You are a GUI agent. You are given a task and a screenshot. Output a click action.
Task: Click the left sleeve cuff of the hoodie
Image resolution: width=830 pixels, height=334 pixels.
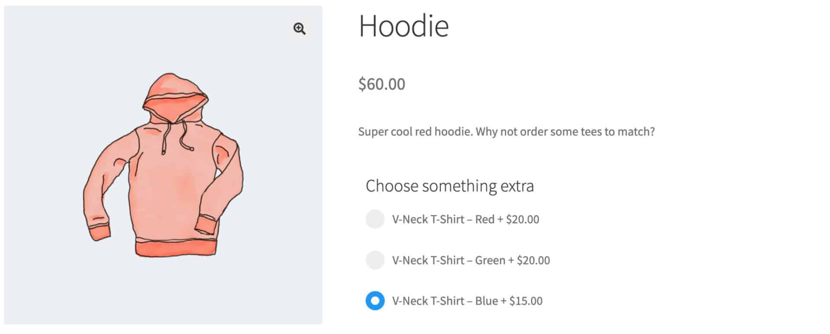click(x=100, y=232)
